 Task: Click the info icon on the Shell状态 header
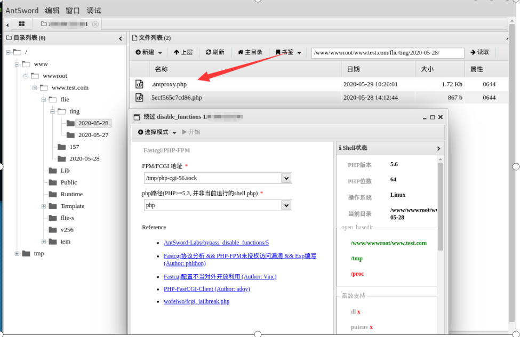click(340, 148)
